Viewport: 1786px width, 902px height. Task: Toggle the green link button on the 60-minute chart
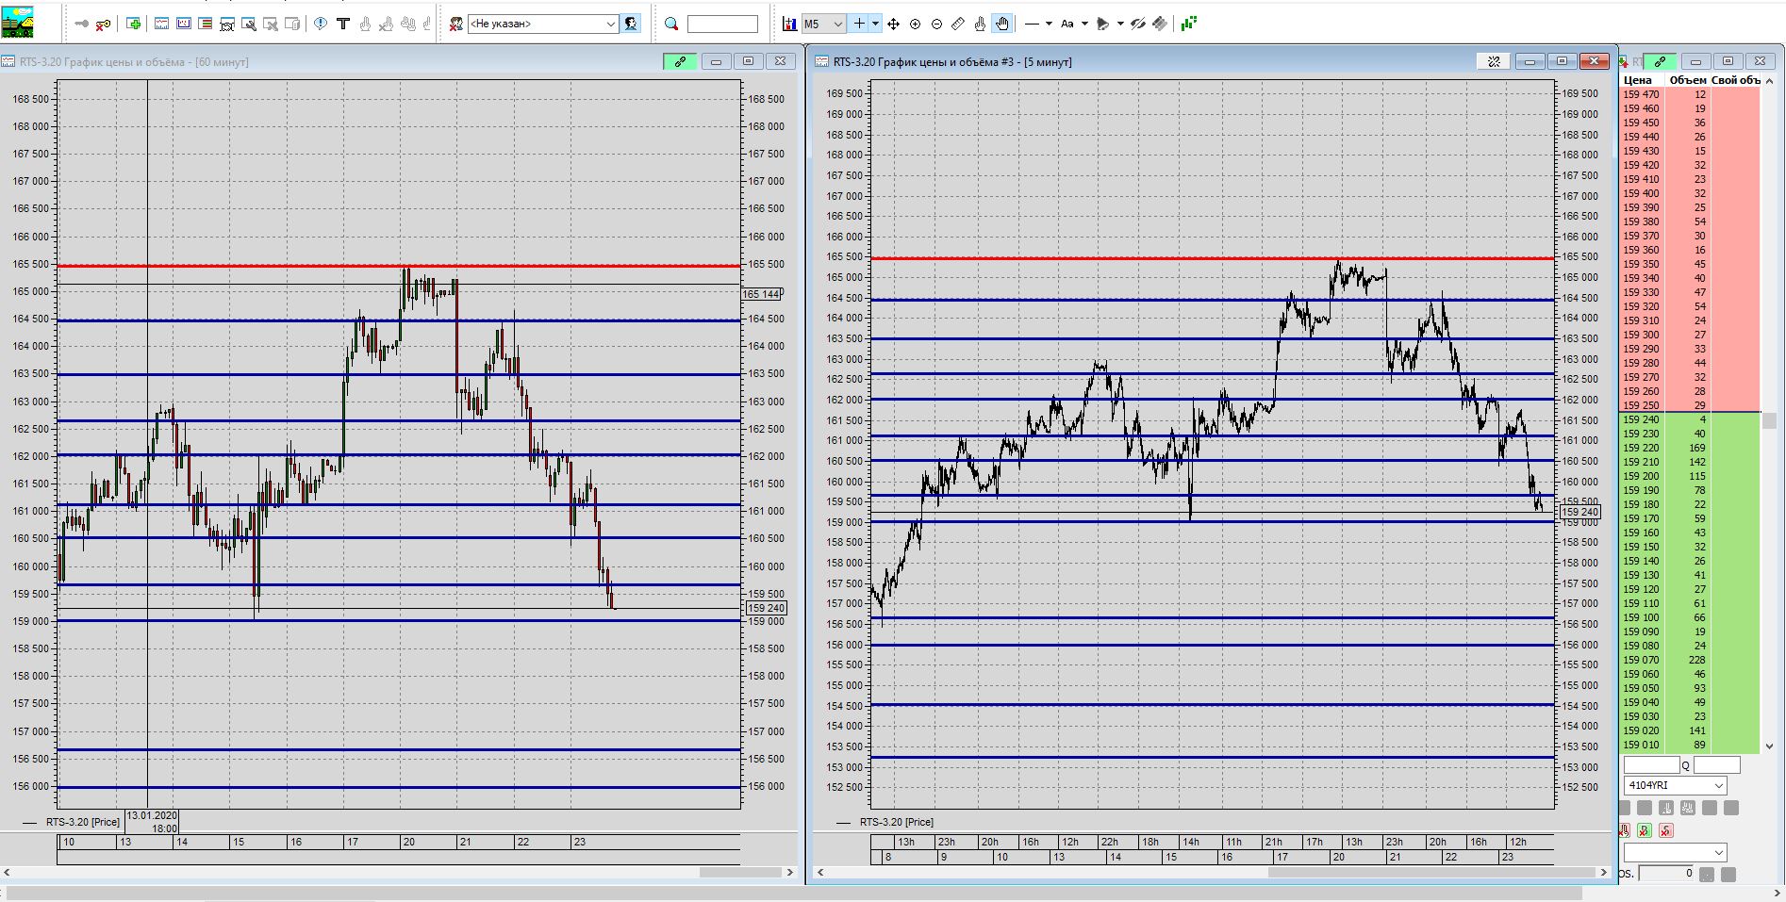point(680,61)
